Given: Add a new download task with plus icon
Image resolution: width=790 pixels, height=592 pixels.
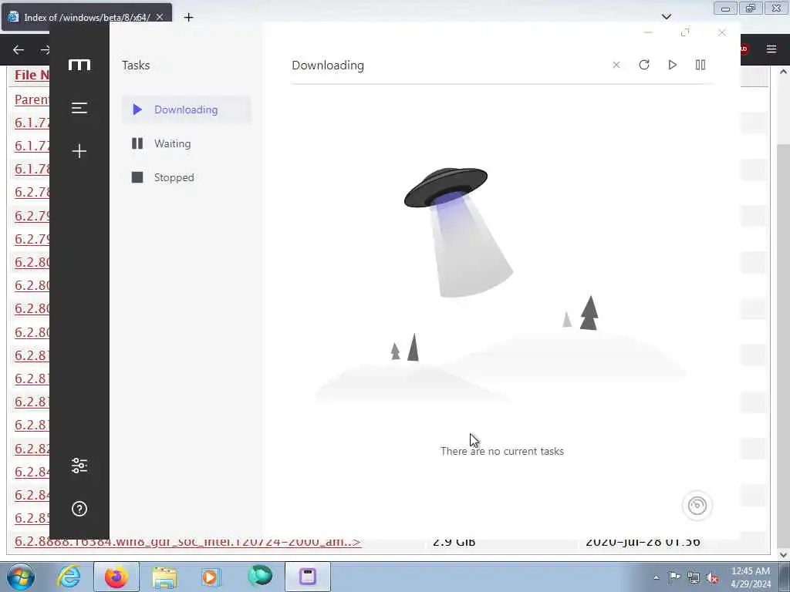Looking at the screenshot, I should tap(79, 151).
